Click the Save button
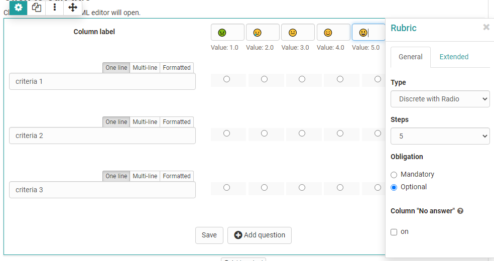The image size is (494, 261). point(209,235)
